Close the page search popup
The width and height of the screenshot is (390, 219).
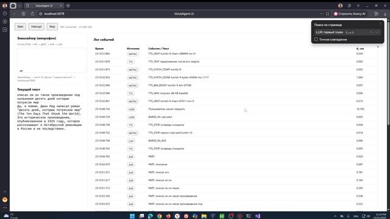[x=380, y=24]
